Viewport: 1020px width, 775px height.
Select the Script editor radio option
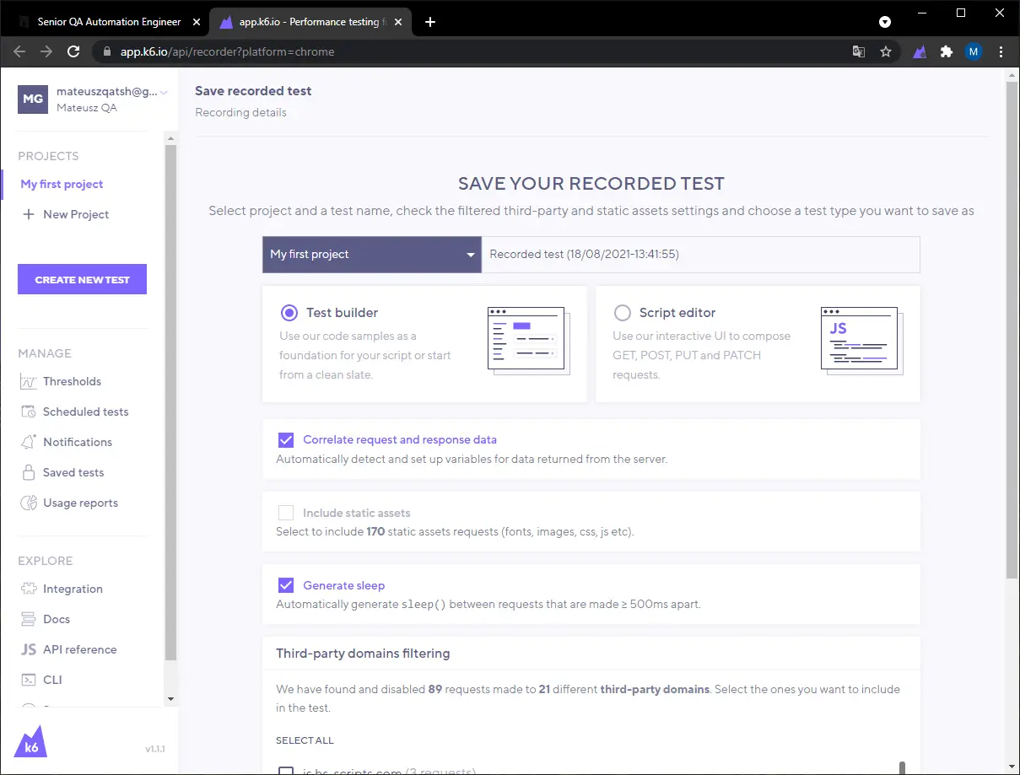click(623, 313)
